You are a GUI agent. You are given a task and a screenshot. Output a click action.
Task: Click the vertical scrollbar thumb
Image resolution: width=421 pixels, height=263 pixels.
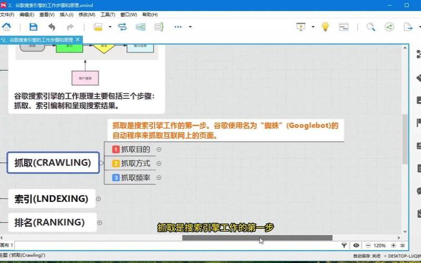pyautogui.click(x=405, y=139)
